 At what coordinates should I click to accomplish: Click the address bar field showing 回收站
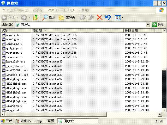click(80, 25)
